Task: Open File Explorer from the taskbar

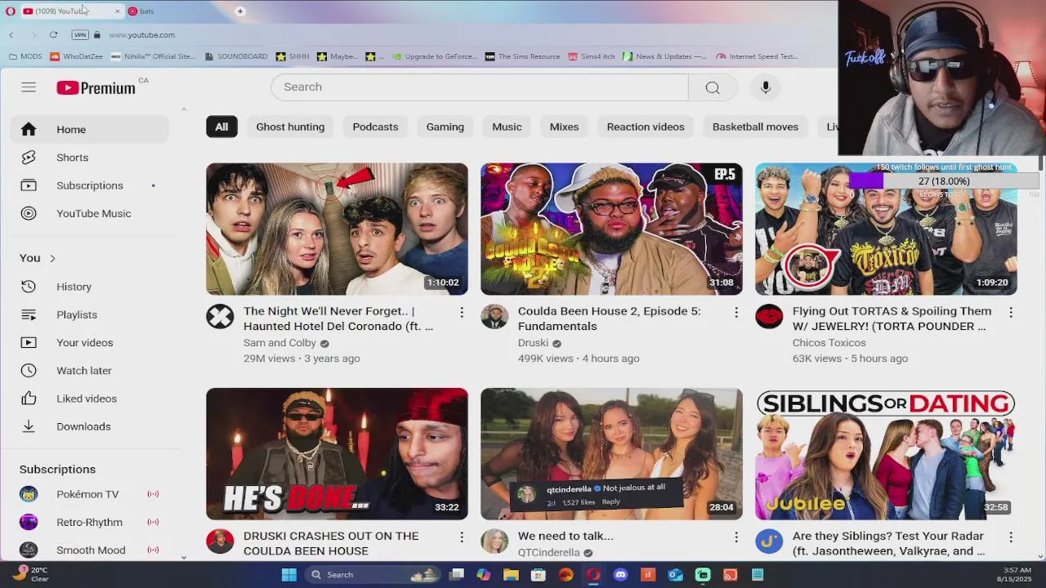Action: point(511,575)
